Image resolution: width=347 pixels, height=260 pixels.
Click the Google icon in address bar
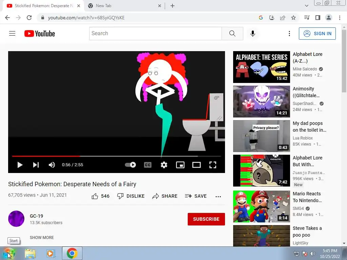coord(261,18)
